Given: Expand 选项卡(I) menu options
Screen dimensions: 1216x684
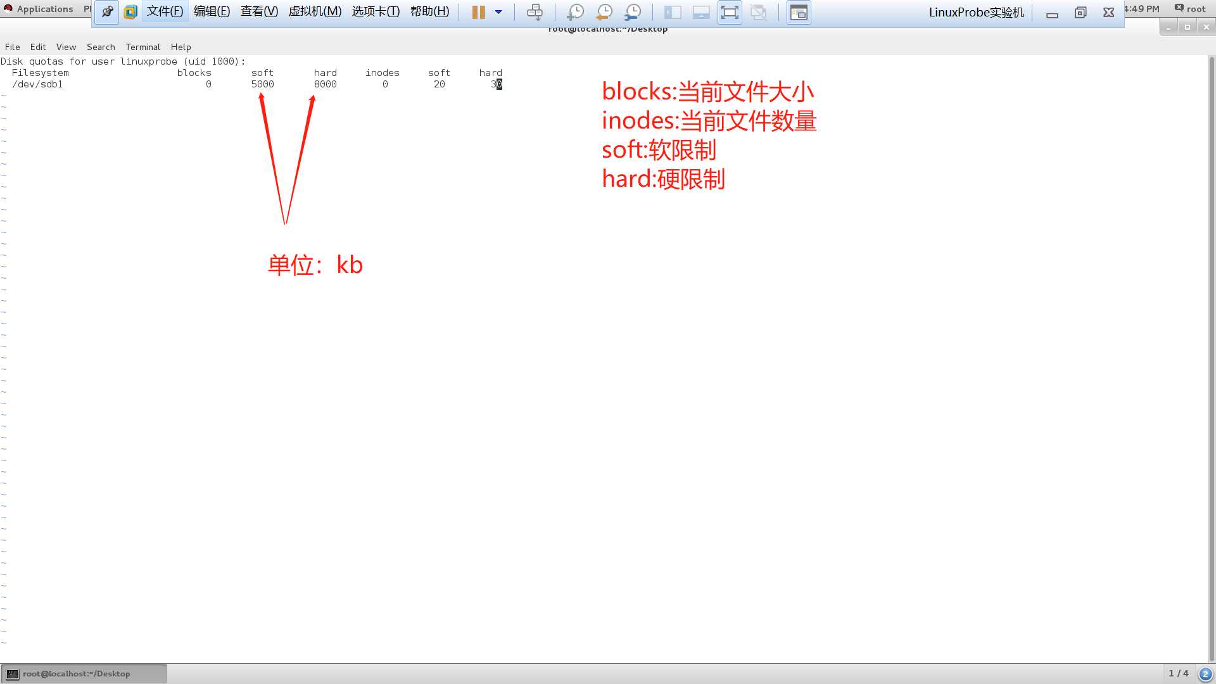Looking at the screenshot, I should coord(375,11).
